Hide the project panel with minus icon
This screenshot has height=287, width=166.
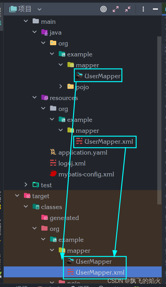coord(155,9)
